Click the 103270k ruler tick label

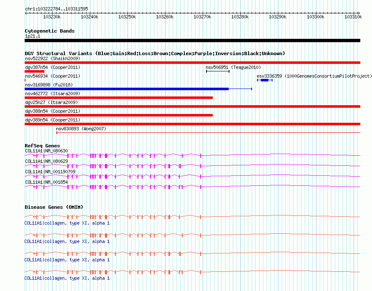point(202,17)
